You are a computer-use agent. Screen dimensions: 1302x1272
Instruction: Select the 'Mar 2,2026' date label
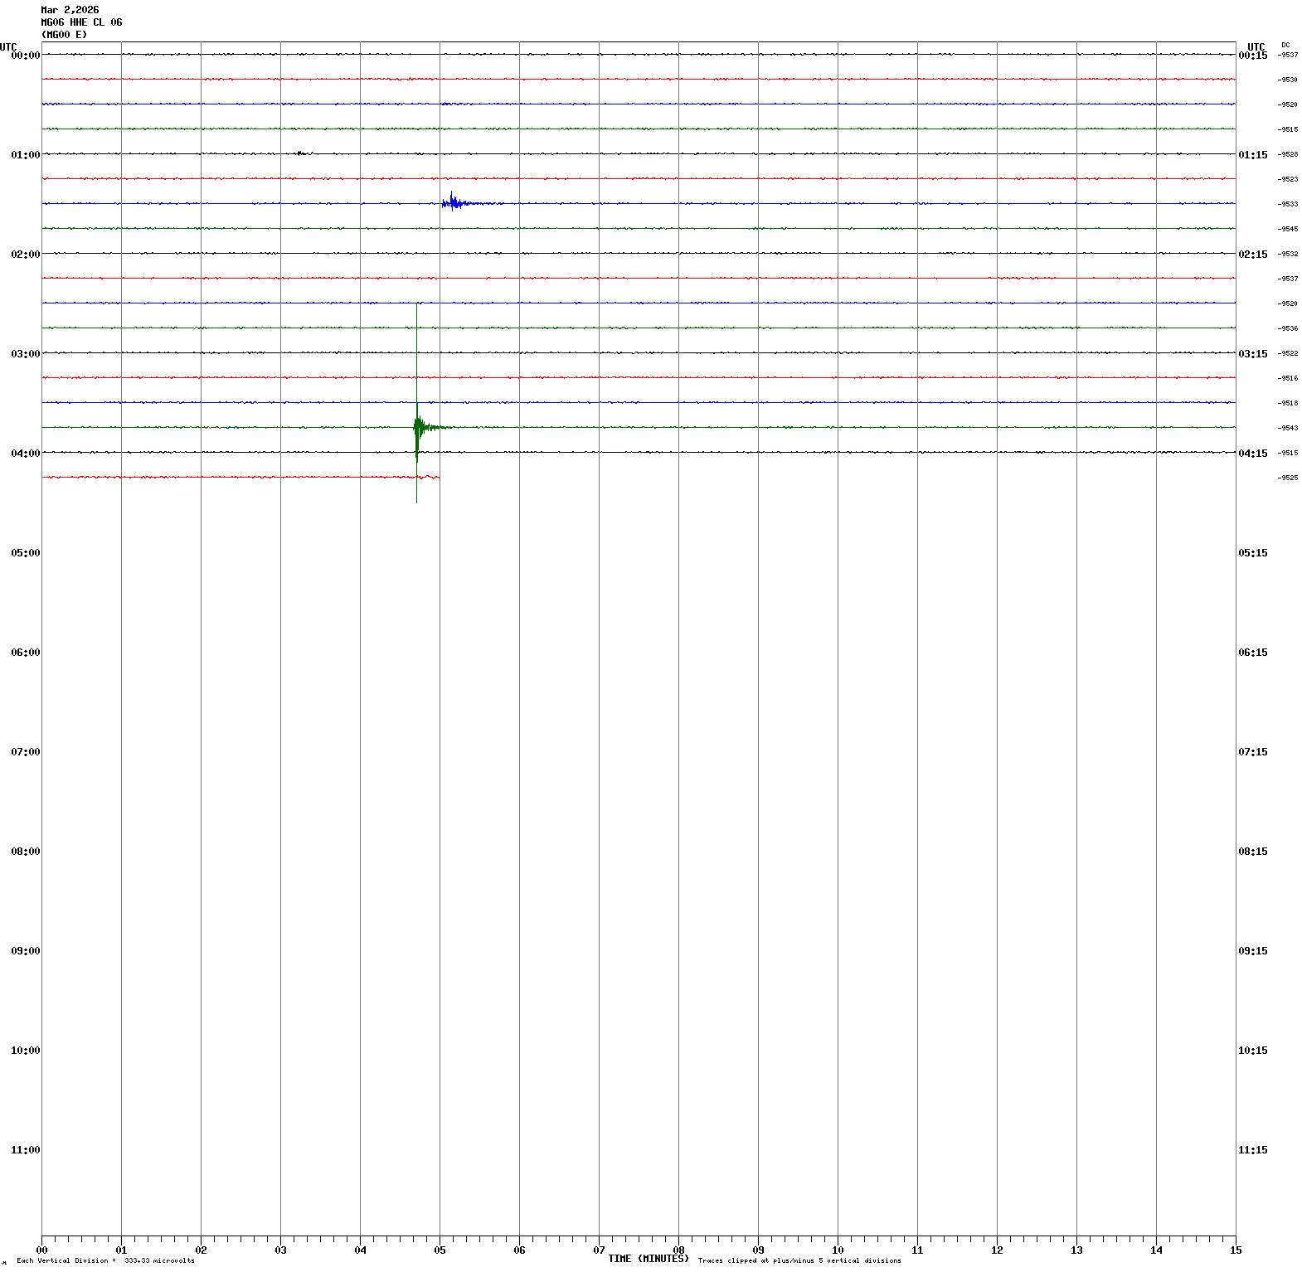pyautogui.click(x=70, y=10)
